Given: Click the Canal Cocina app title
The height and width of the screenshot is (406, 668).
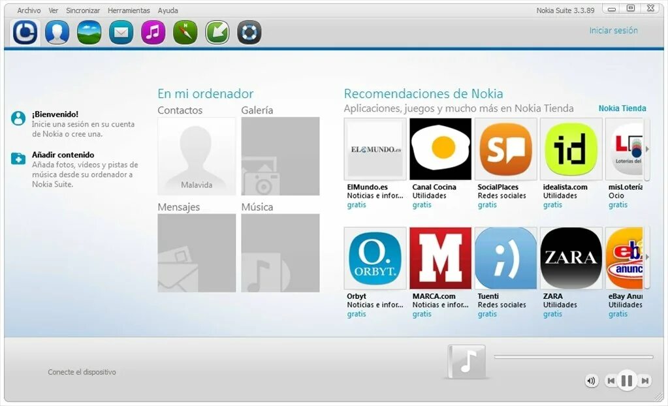Looking at the screenshot, I should click(x=434, y=187).
